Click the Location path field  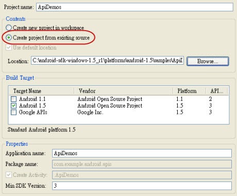tap(107, 61)
